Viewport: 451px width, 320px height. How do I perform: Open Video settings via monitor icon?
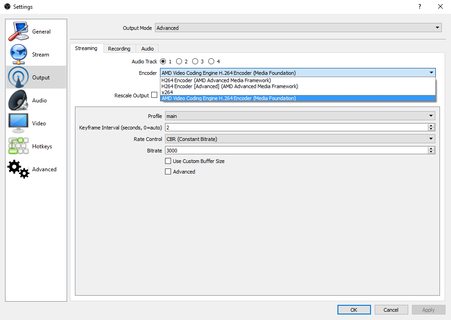point(18,123)
